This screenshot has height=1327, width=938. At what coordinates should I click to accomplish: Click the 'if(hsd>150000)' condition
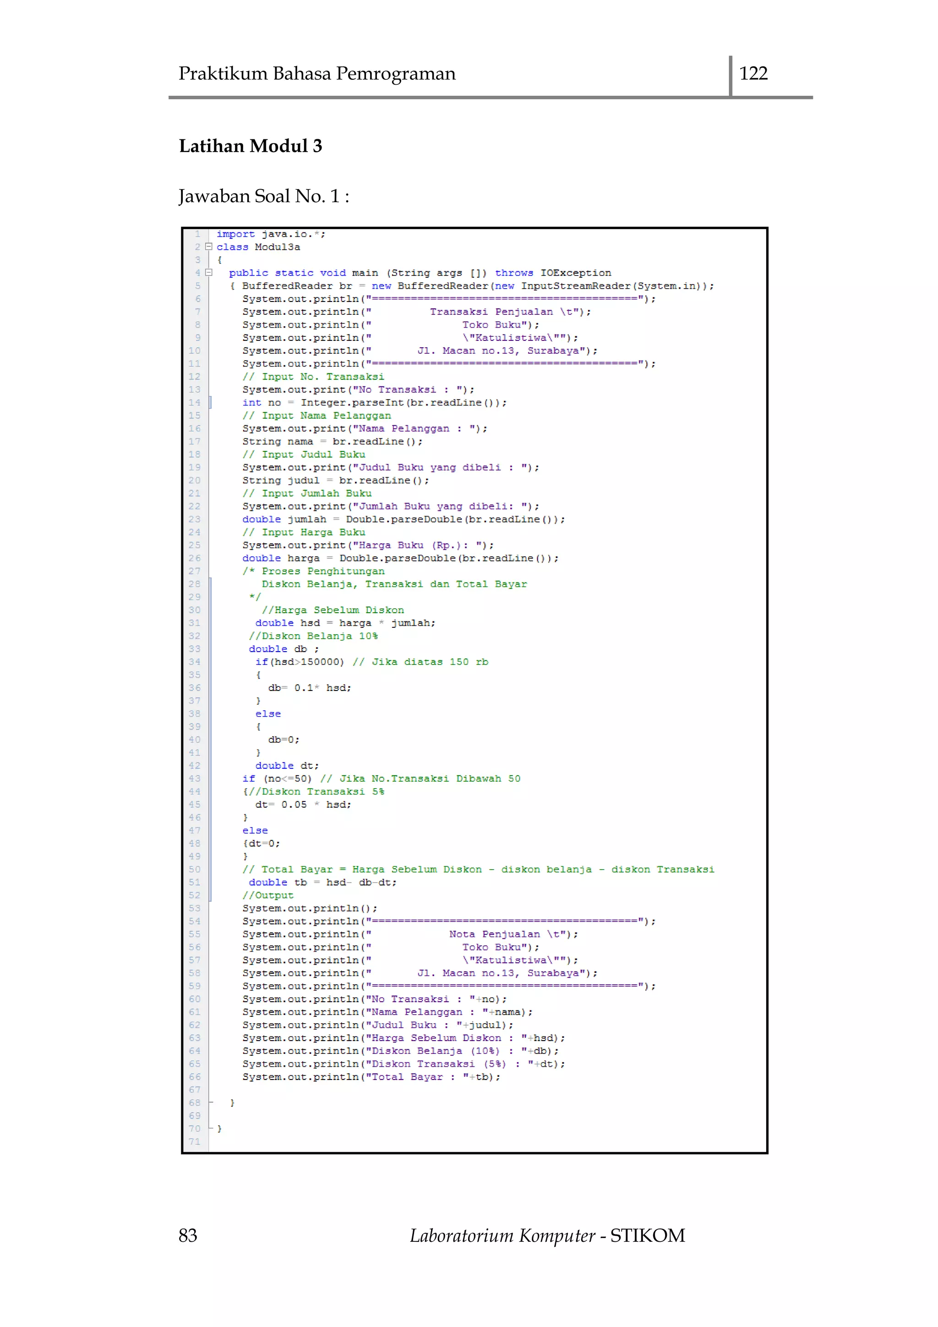tap(299, 662)
